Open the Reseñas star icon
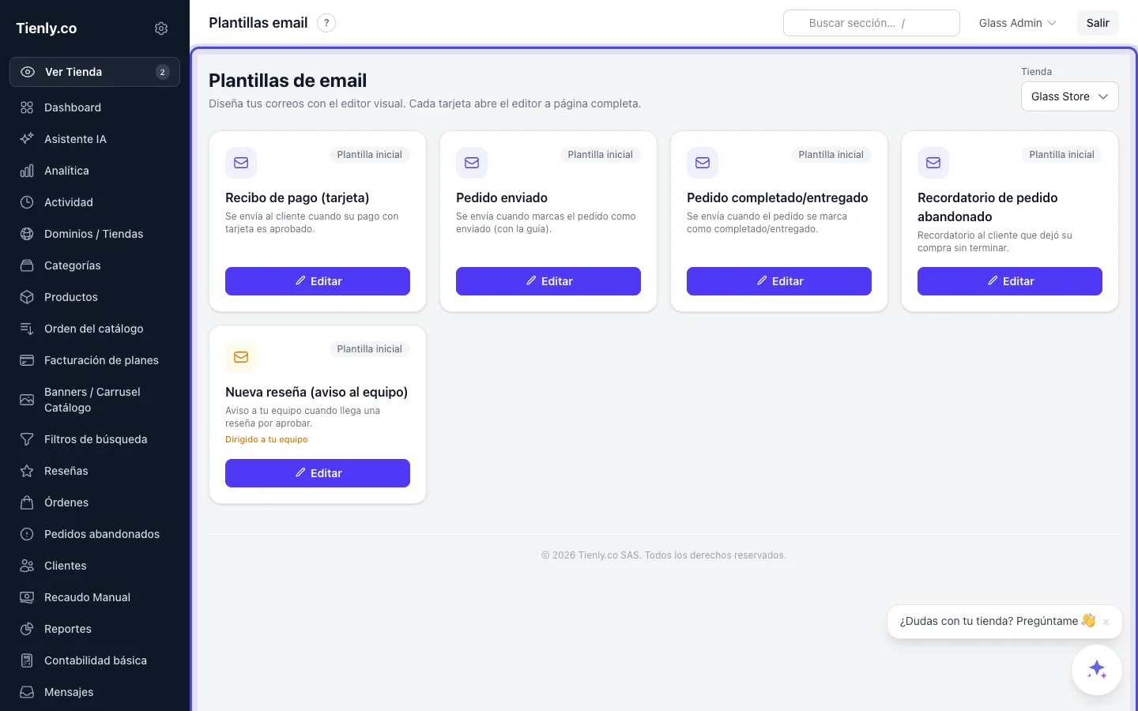This screenshot has height=711, width=1138. click(x=27, y=471)
